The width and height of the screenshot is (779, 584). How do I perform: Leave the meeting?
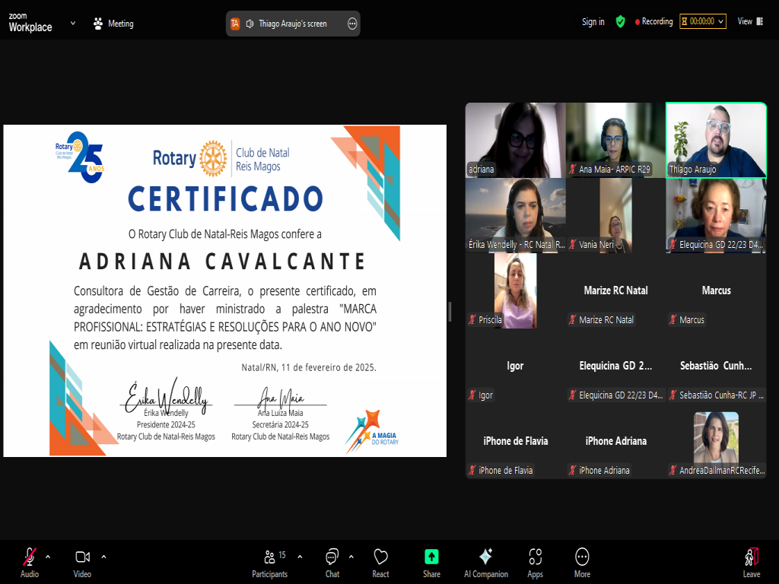752,562
